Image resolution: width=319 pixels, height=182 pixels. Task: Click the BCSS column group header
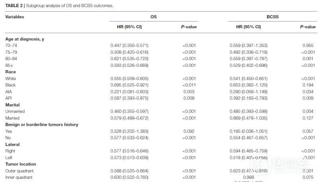(272, 17)
